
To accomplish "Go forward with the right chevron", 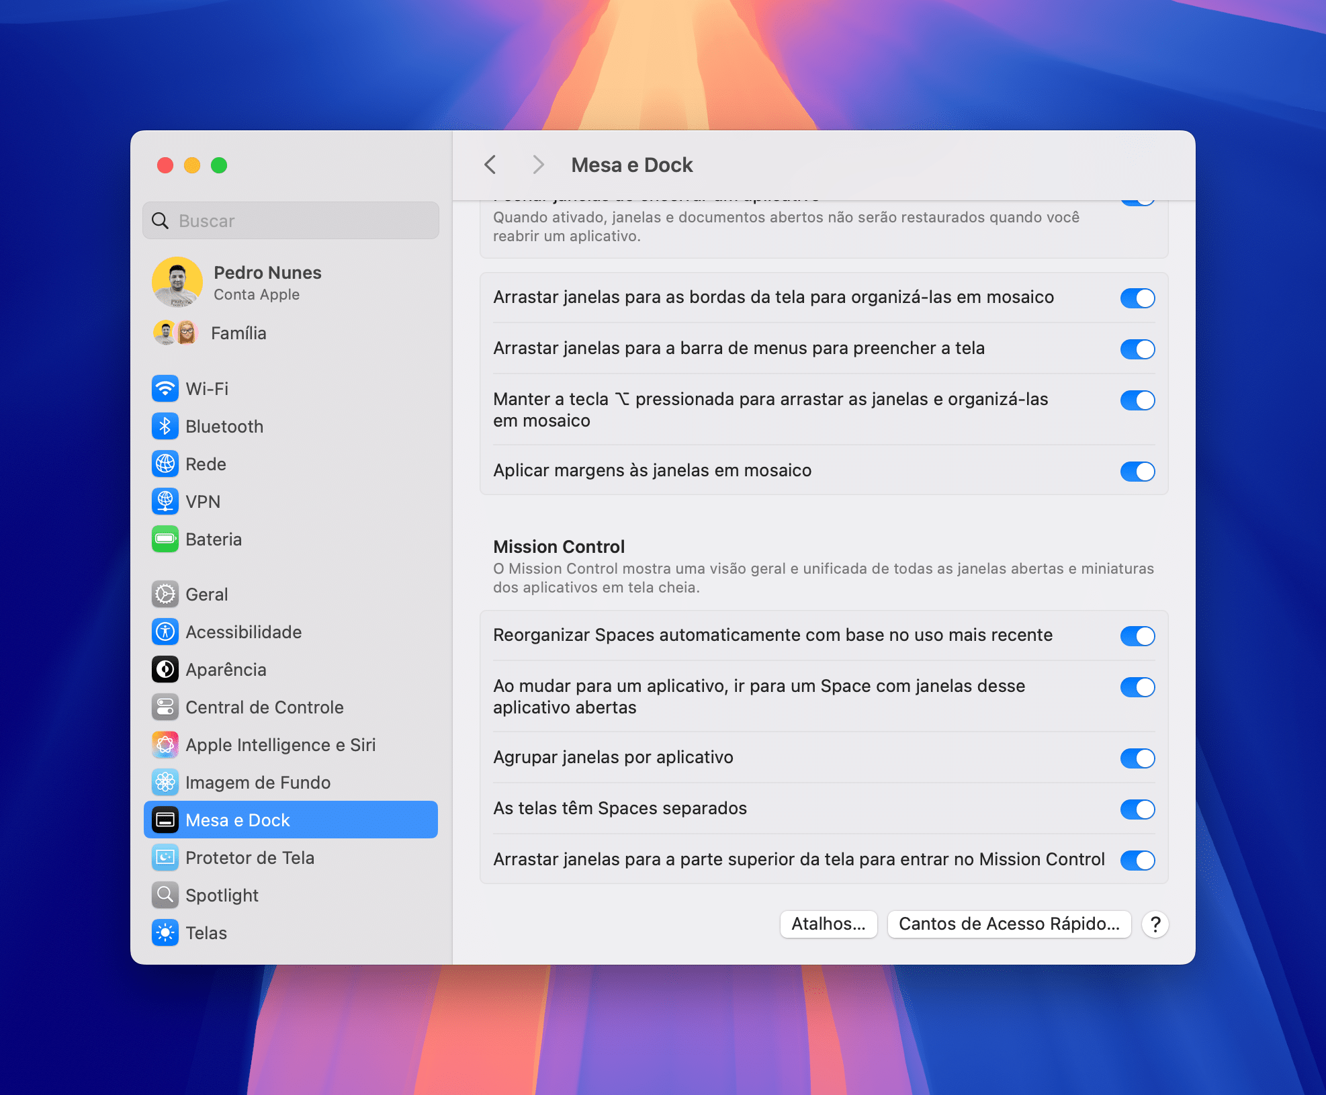I will (538, 165).
